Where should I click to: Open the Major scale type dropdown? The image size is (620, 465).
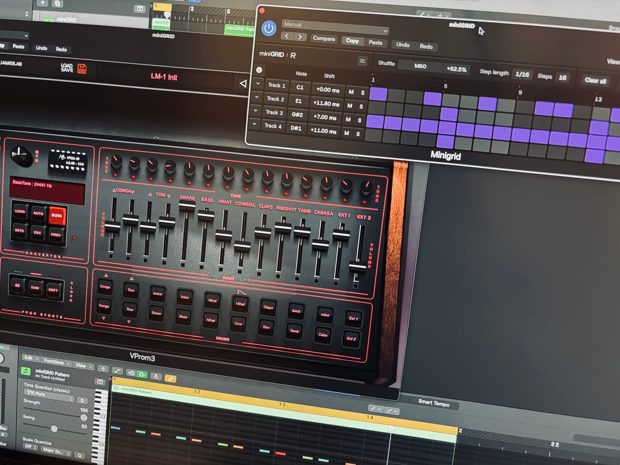[56, 451]
